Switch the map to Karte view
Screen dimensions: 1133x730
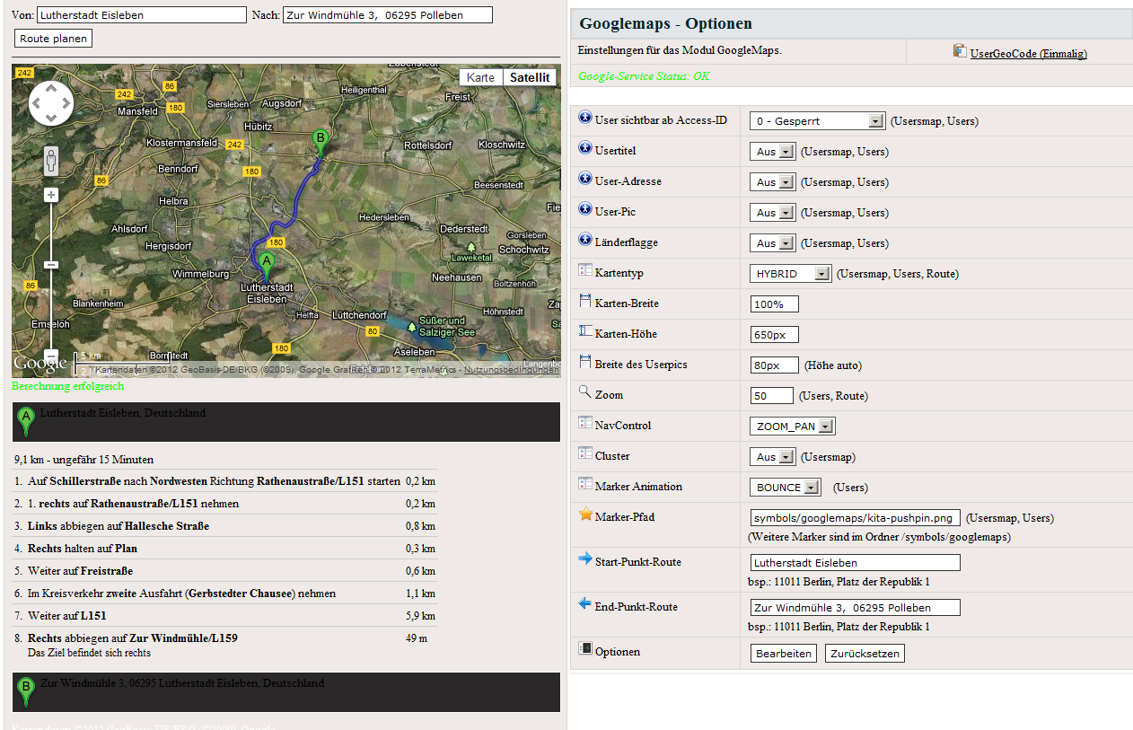(x=480, y=77)
